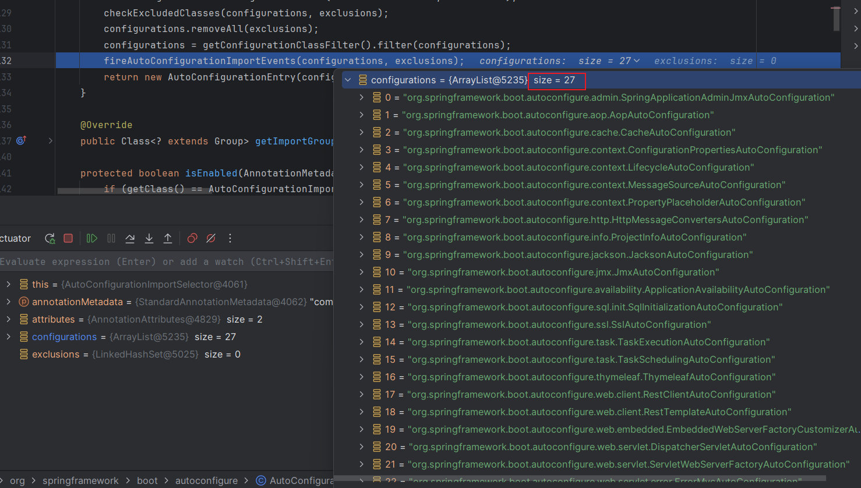Click 'boot' breadcrumb

(x=147, y=480)
